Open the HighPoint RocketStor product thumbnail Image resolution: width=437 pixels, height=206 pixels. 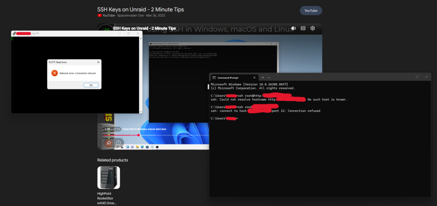[x=109, y=178]
